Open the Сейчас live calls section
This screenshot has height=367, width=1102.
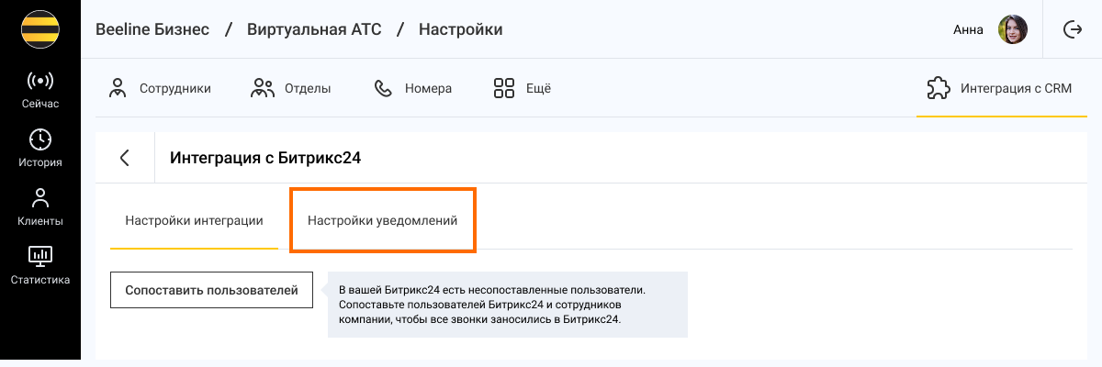pyautogui.click(x=40, y=90)
